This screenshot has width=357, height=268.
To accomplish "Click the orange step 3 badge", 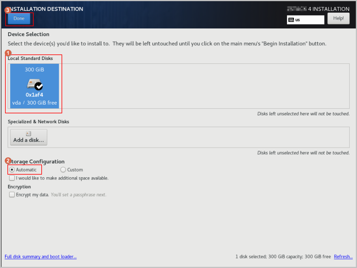I will click(8, 10).
